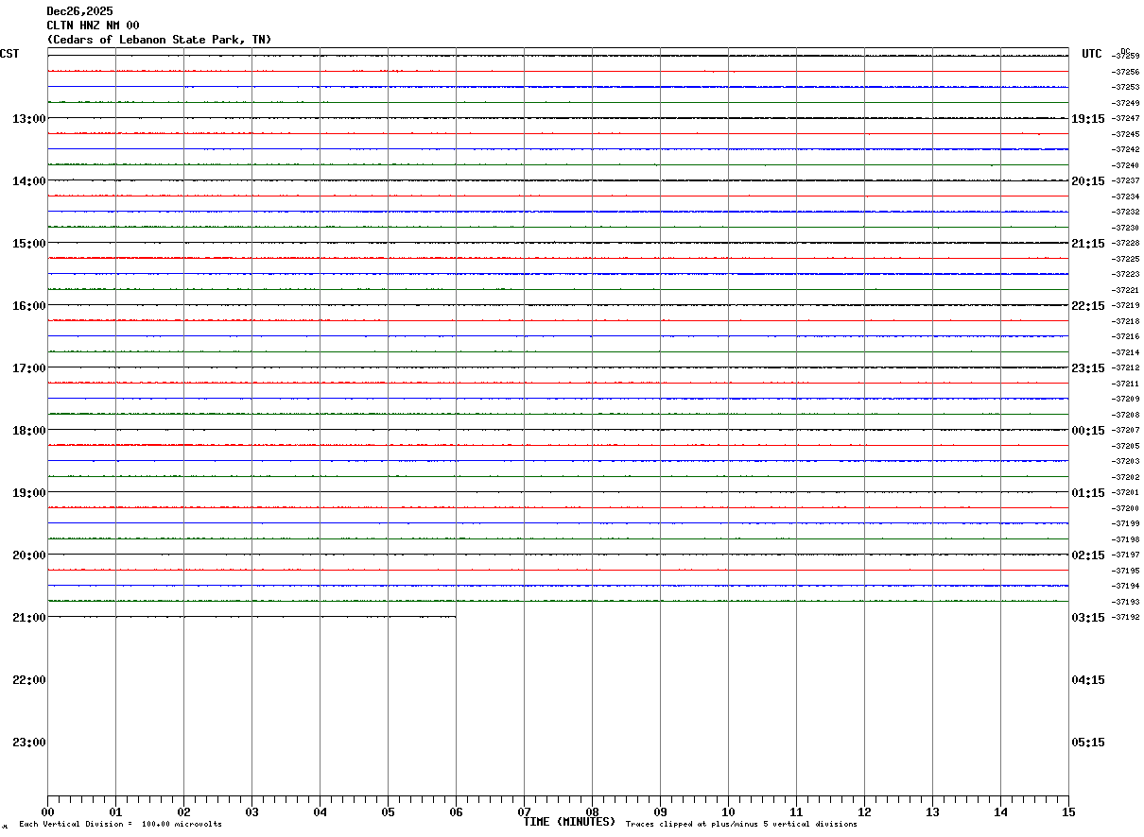Click DC offset value '-37223'
This screenshot has height=837, width=1144.
(x=1125, y=274)
